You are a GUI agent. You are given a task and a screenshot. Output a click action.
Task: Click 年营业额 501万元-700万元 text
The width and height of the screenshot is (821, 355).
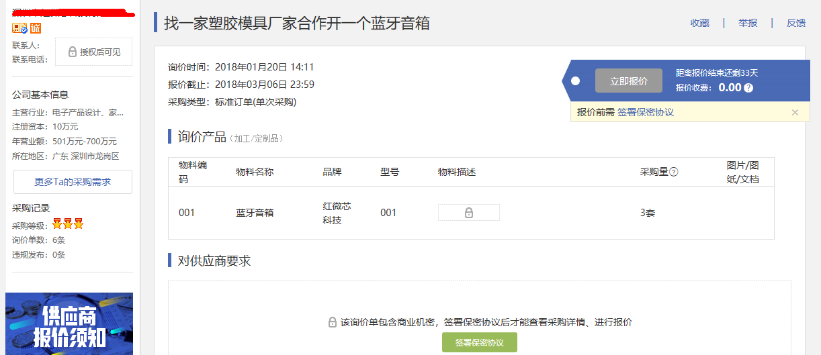64,142
